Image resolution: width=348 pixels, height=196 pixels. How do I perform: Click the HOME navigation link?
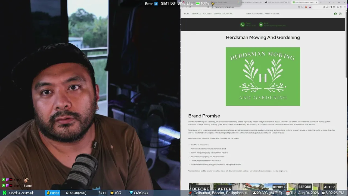tap(187, 14)
